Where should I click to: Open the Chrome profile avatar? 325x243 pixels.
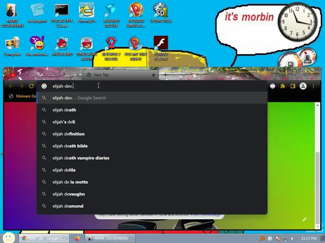(303, 86)
